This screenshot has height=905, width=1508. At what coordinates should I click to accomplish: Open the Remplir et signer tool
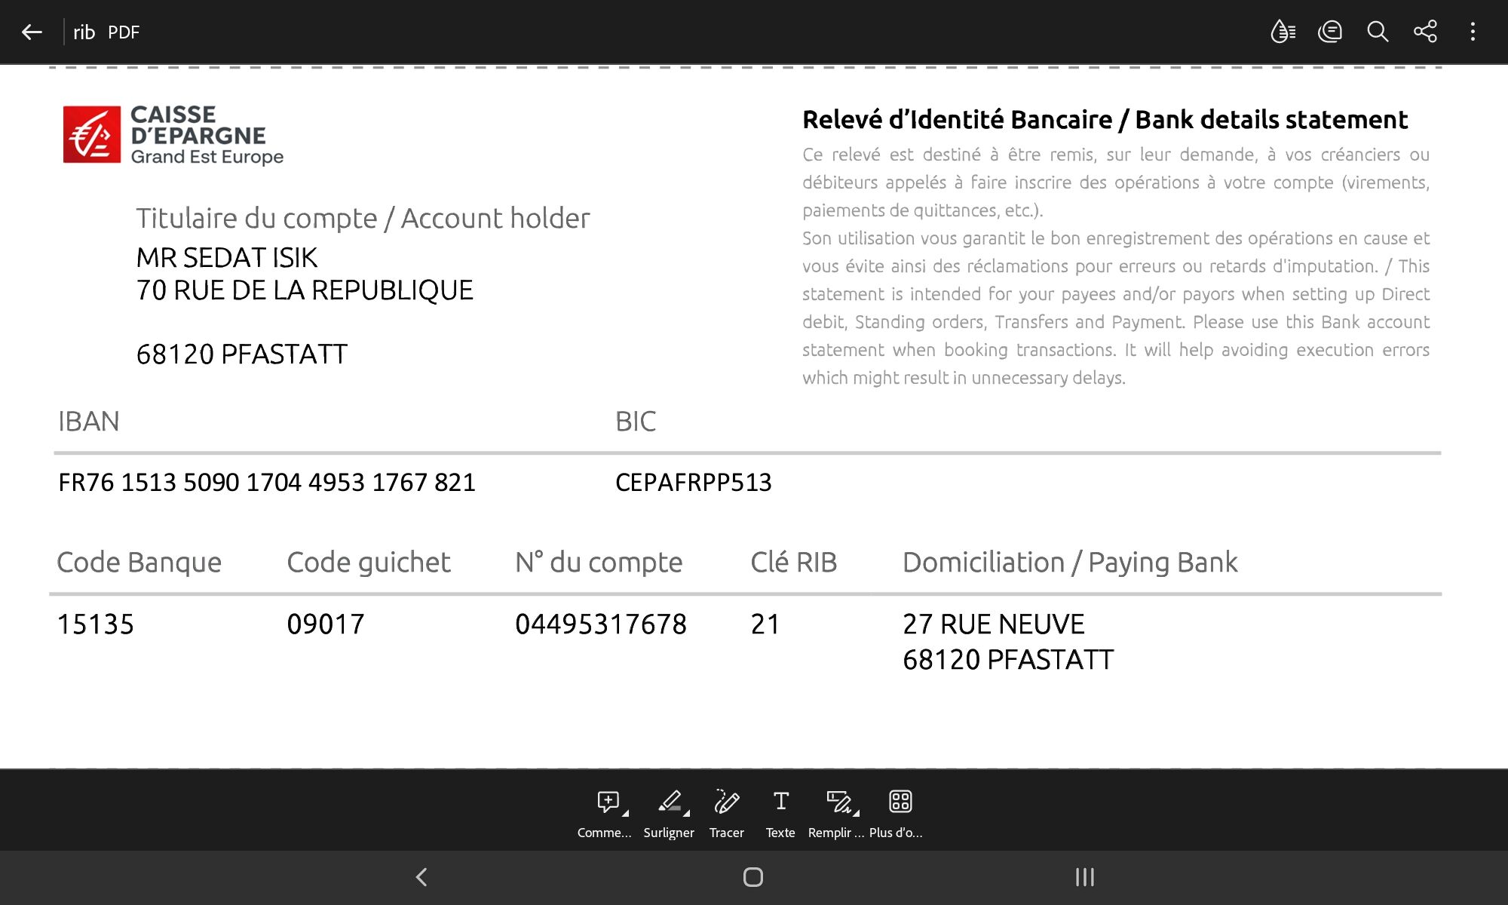pos(838,802)
